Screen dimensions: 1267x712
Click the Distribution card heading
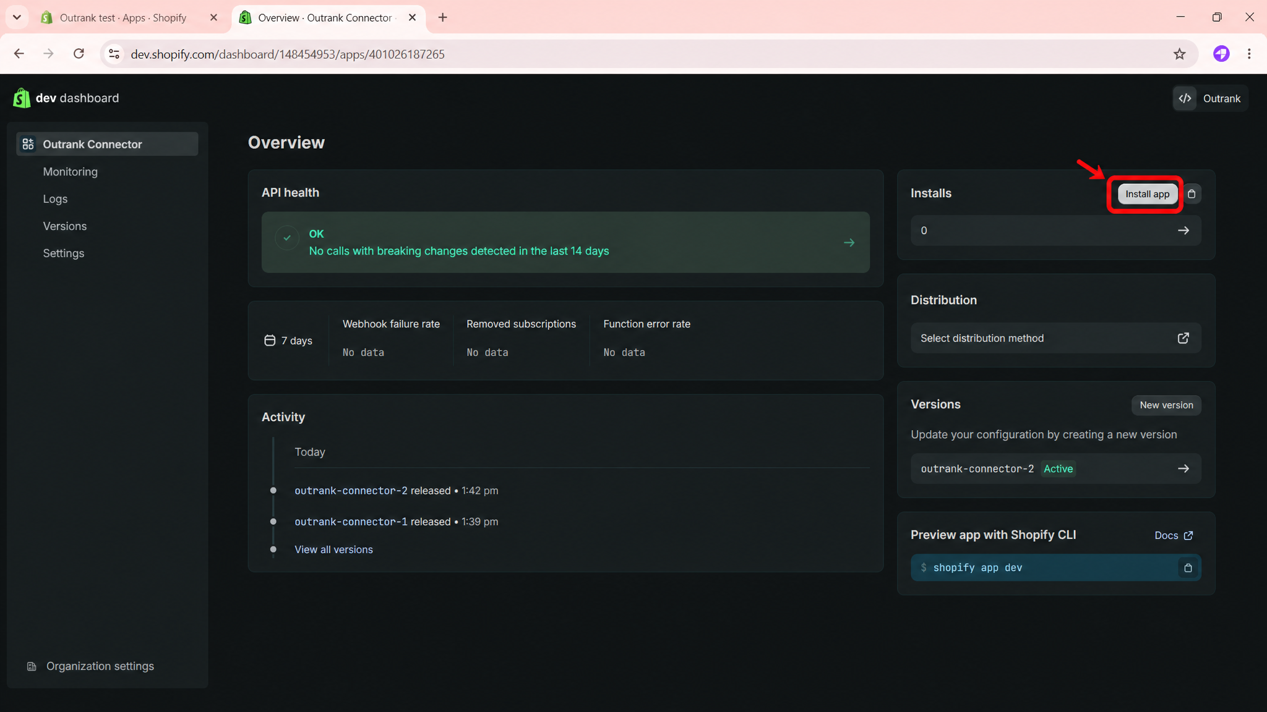pos(943,300)
